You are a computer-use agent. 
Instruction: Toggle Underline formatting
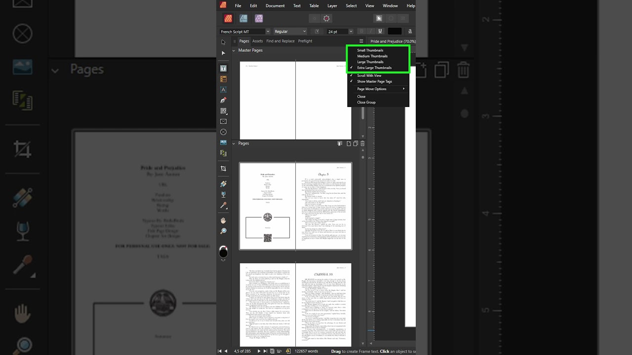[x=380, y=32]
